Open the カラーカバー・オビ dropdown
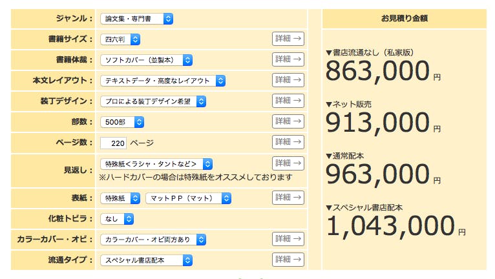The height and width of the screenshot is (279, 495). tap(153, 240)
